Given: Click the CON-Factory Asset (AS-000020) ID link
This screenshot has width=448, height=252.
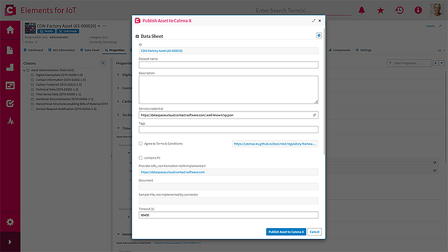Looking at the screenshot, I should tap(162, 51).
